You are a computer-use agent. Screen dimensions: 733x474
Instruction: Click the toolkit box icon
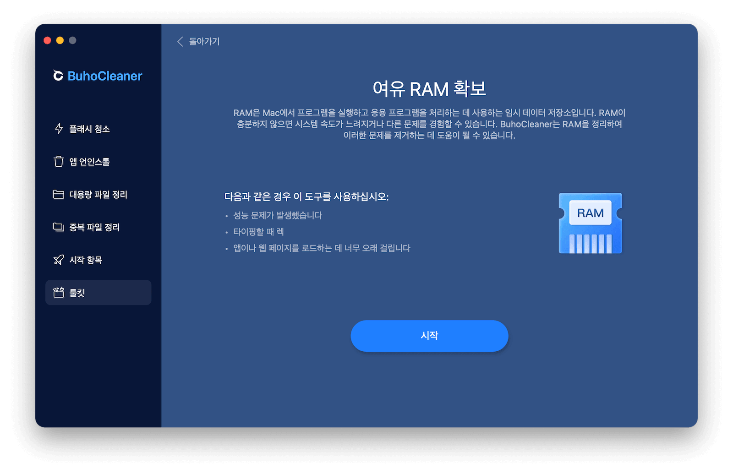pos(59,292)
